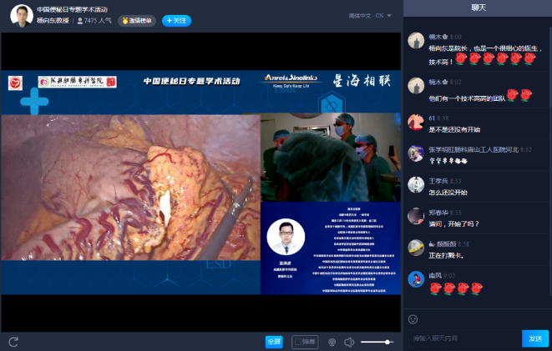Click the refresh icon below the video
Viewport: 552px width, 351px height.
(x=13, y=342)
